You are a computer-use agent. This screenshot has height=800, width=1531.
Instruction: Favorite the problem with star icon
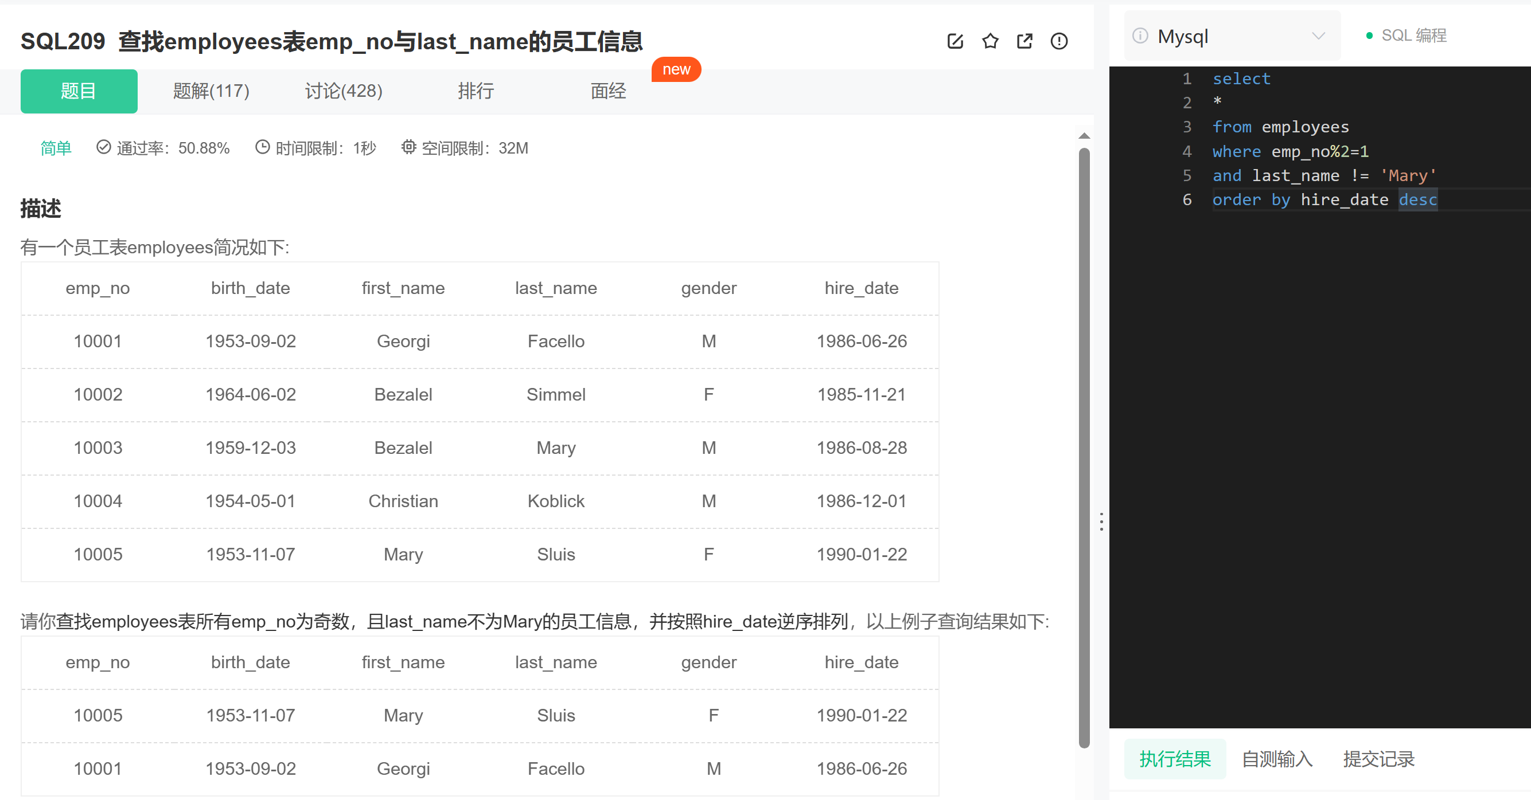pyautogui.click(x=990, y=41)
